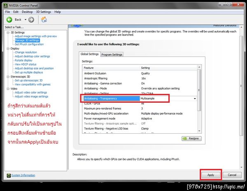Viewport: 247px width, 191px height.
Task: Open Adjust desktop size and position
Action: (x=34, y=68)
